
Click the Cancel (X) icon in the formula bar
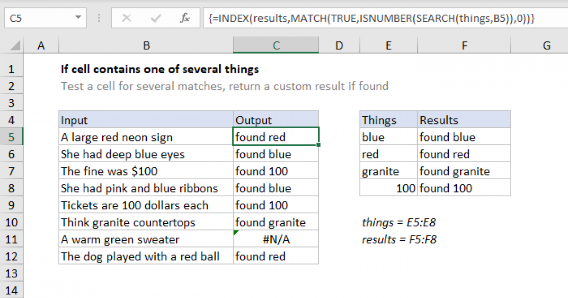tap(126, 18)
